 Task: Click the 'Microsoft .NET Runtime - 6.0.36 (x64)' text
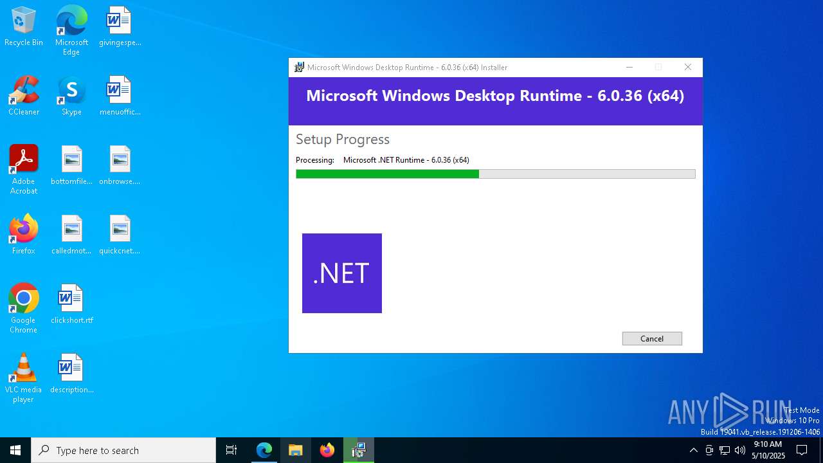point(406,160)
